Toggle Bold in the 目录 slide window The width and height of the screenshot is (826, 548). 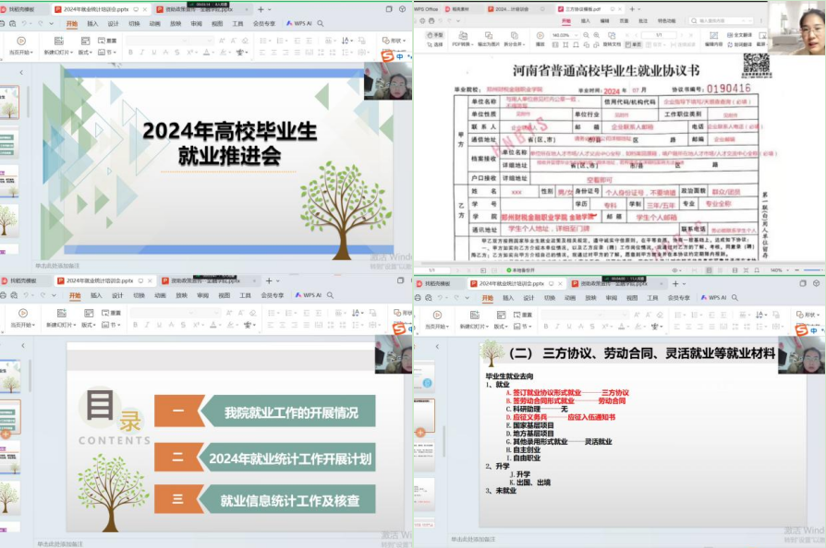[136, 325]
